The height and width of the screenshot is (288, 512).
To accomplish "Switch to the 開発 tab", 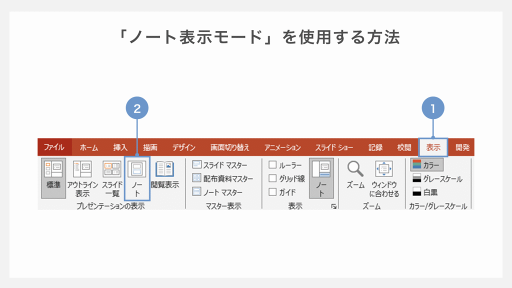I will tap(462, 147).
